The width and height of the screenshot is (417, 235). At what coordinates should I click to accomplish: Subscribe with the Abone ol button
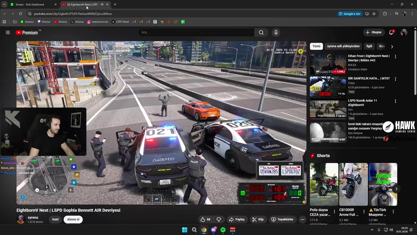tap(73, 219)
